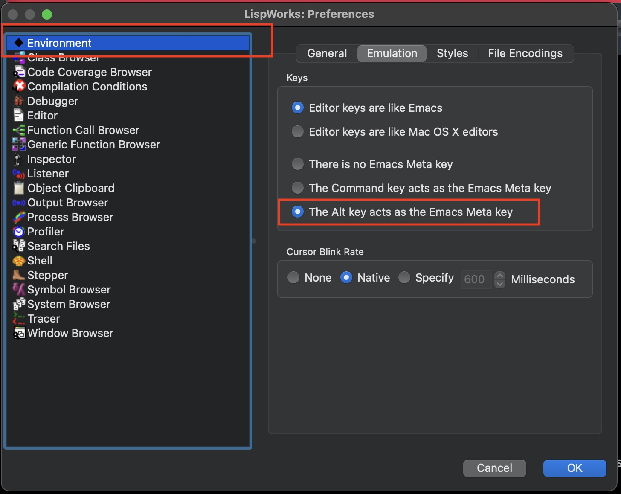Click the Output Browser icon
Image resolution: width=621 pixels, height=494 pixels.
19,203
